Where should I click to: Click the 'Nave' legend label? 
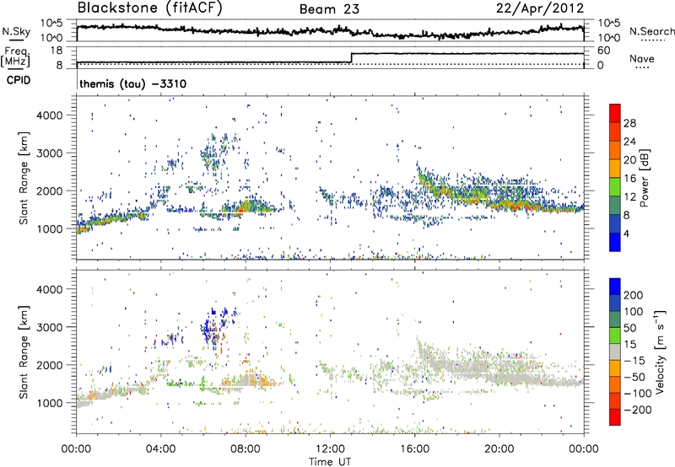pos(642,58)
